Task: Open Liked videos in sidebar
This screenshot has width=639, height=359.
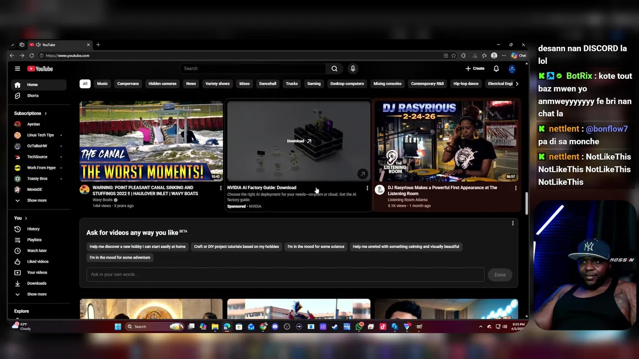Action: pyautogui.click(x=38, y=262)
